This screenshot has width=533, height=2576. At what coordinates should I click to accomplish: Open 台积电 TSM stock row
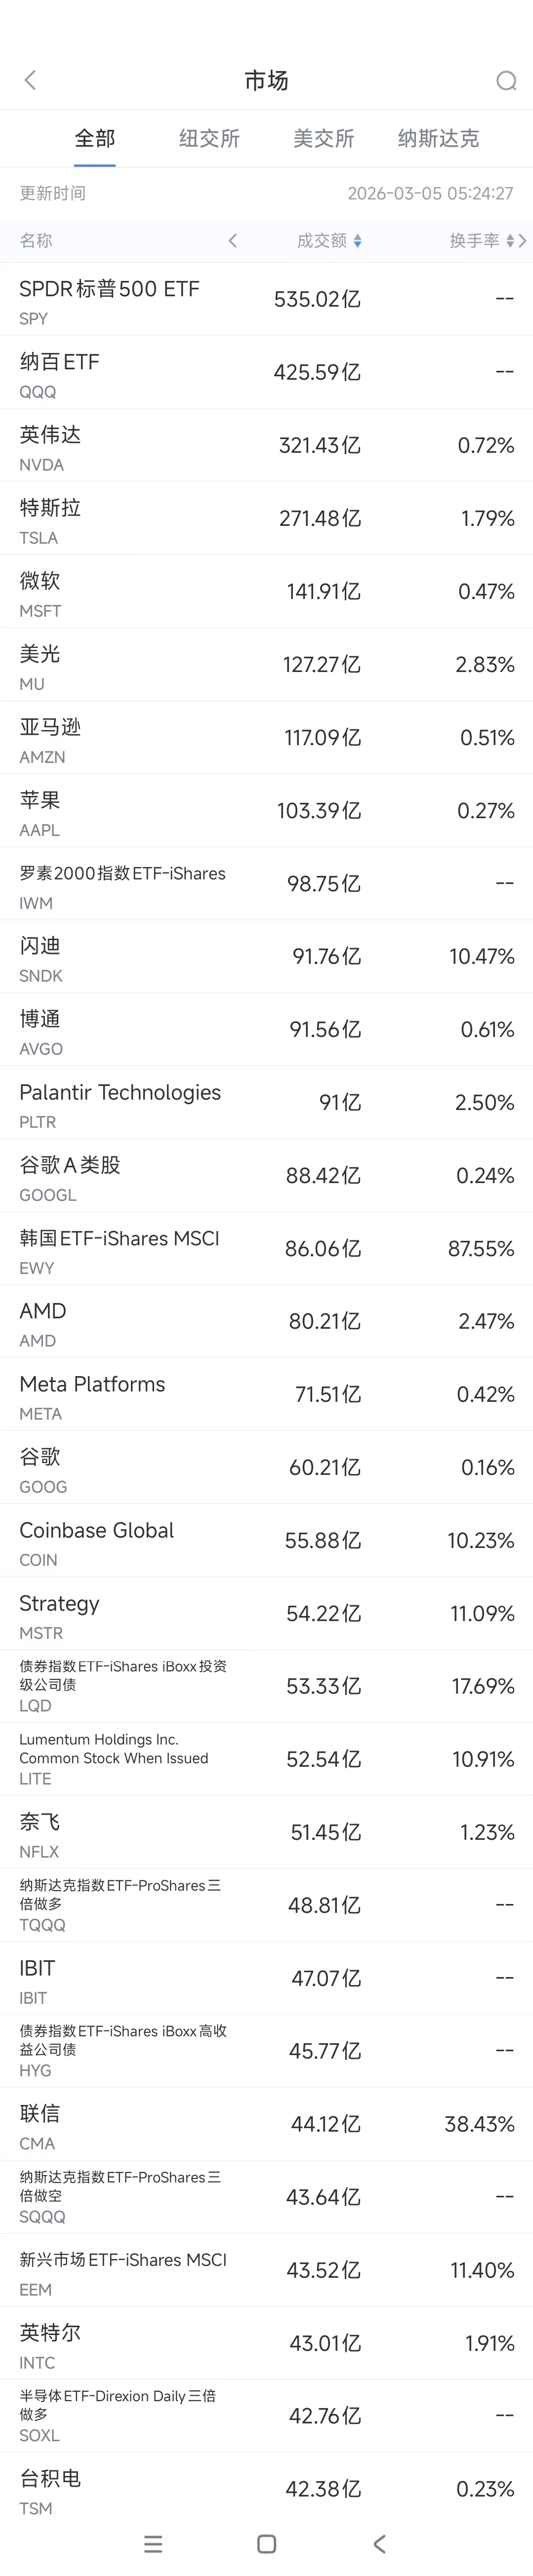[266, 2489]
